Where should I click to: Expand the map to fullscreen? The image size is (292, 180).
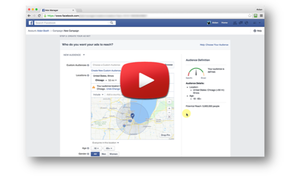pos(169,117)
